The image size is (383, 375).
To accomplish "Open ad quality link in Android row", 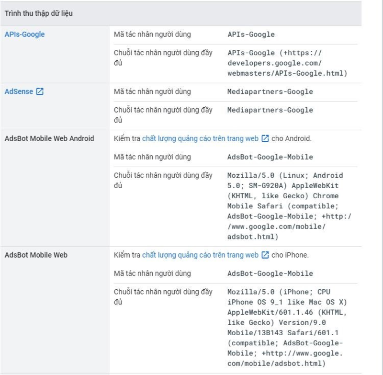I will [201, 139].
